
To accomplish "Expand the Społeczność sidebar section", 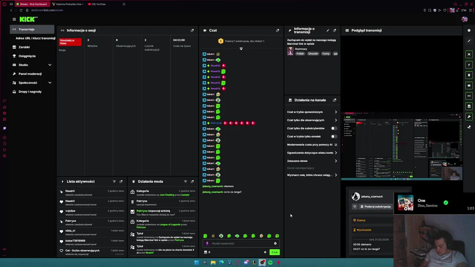I will click(x=50, y=83).
